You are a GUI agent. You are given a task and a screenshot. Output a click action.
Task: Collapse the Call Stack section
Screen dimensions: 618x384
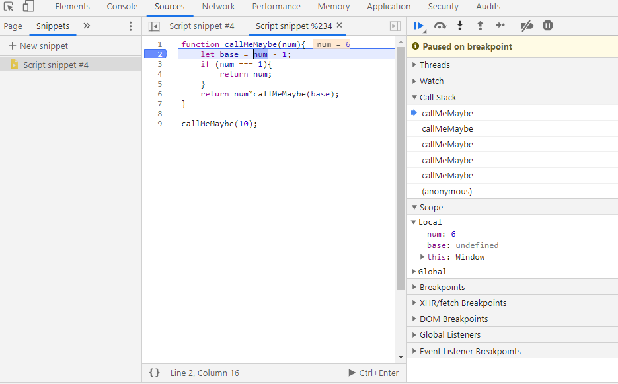pyautogui.click(x=512, y=97)
